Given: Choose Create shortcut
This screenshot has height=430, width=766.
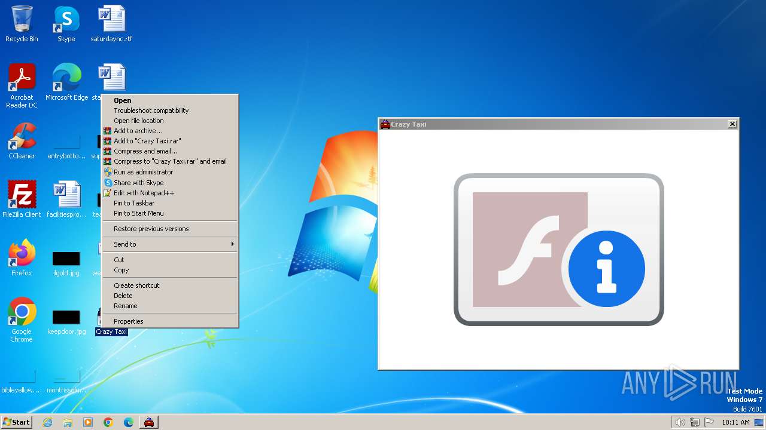Looking at the screenshot, I should 170,285.
